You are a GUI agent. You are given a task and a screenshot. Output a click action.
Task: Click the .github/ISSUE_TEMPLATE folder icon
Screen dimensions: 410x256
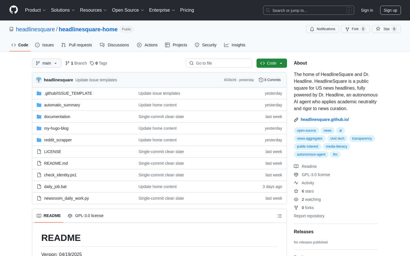[x=39, y=93]
